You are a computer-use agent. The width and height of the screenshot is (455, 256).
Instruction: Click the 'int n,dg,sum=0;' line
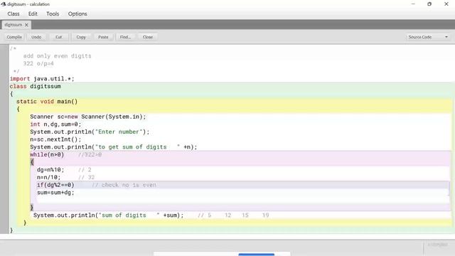tap(55, 124)
